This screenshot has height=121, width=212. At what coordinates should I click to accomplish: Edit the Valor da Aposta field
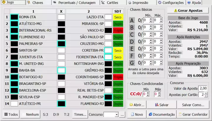pyautogui.click(x=203, y=88)
